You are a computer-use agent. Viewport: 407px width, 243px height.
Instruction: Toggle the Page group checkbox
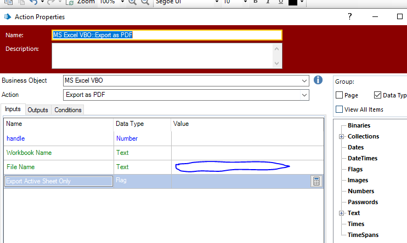coord(339,95)
